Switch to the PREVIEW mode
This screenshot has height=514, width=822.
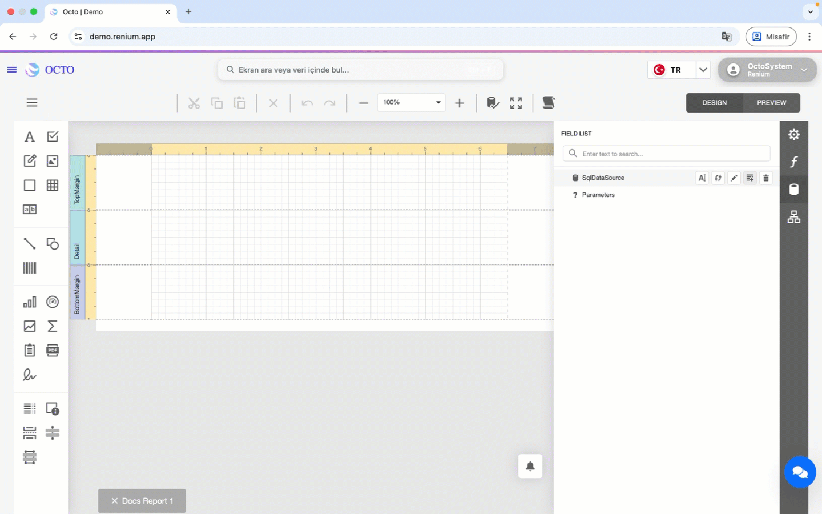click(x=772, y=103)
